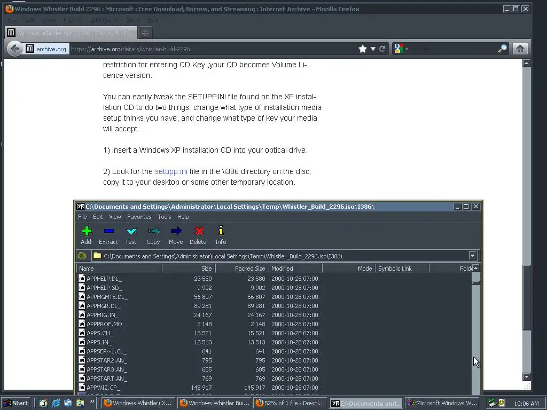Click the Add button in 7-Zip toolbar
Screen dimensions: 547x410
point(86,235)
